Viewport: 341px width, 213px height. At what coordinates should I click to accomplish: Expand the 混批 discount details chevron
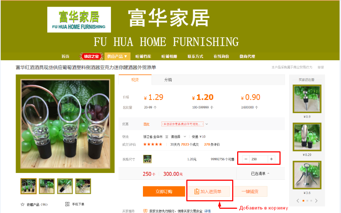tap(207, 124)
